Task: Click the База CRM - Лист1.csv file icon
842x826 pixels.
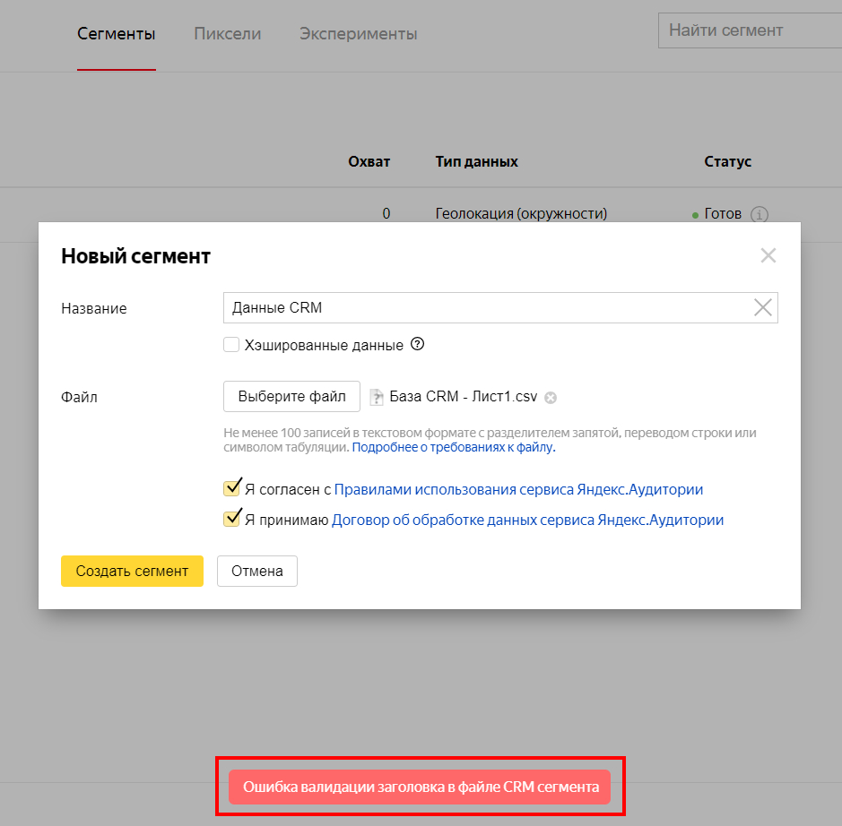Action: [377, 397]
